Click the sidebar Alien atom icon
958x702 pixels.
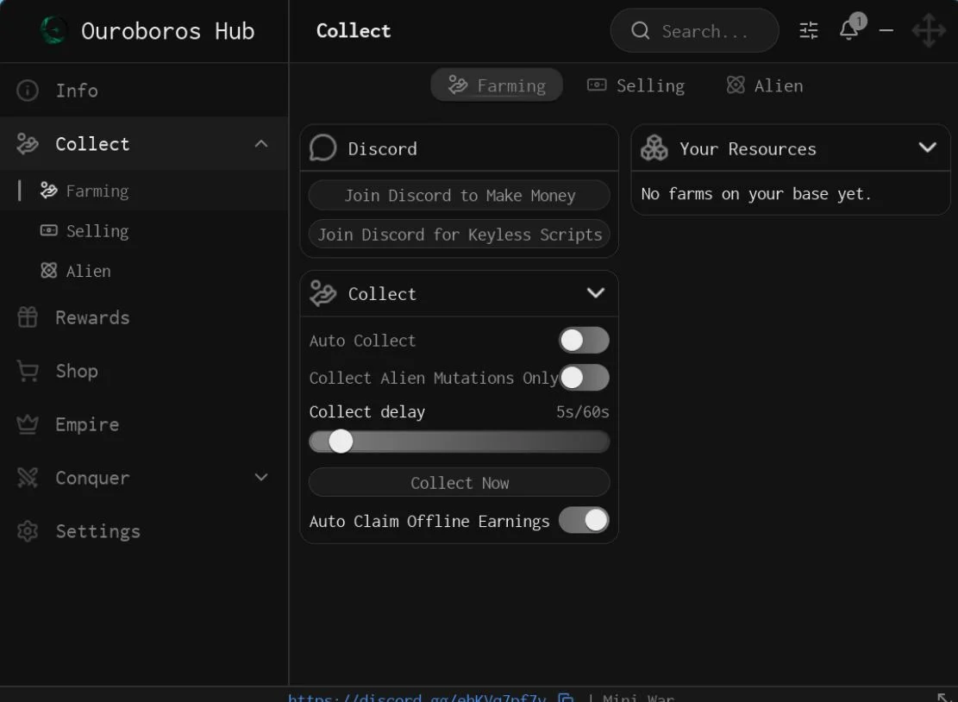(x=49, y=271)
